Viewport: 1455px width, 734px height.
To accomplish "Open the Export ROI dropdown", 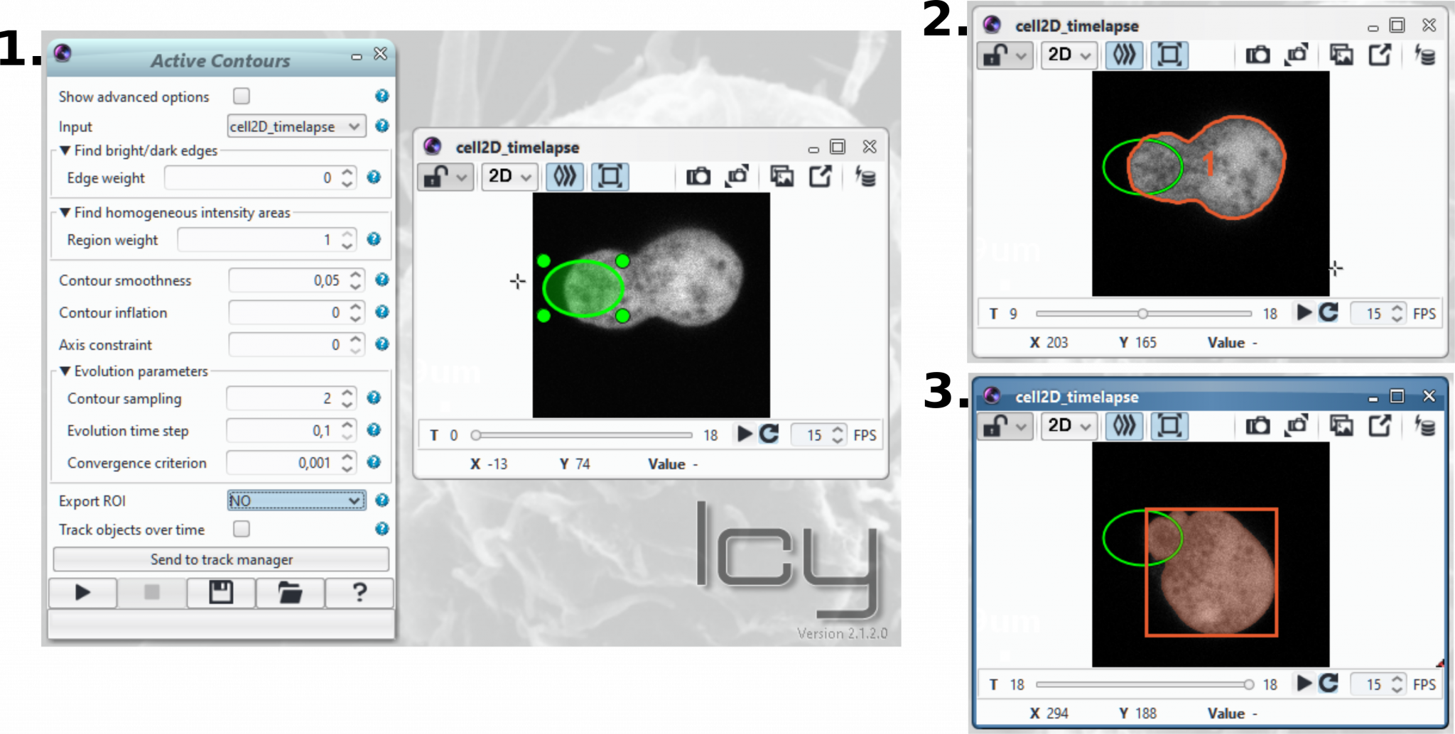I will (296, 500).
